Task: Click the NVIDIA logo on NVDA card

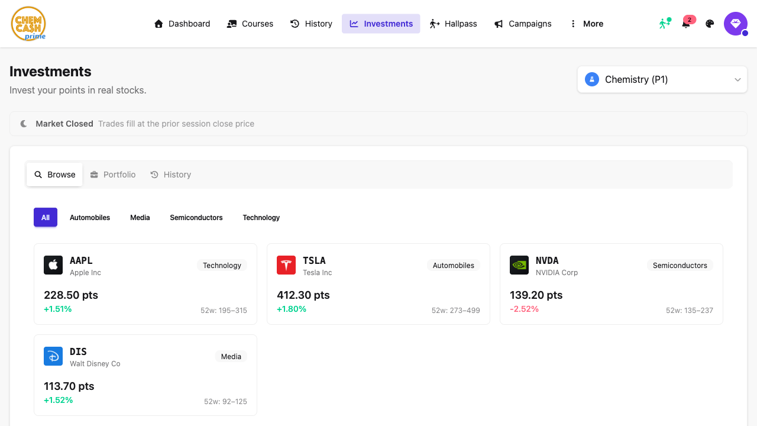Action: pos(519,265)
